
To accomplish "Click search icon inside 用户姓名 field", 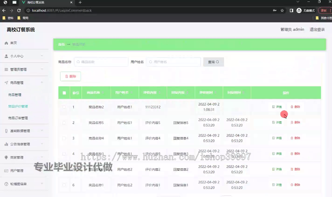I will (x=151, y=62).
